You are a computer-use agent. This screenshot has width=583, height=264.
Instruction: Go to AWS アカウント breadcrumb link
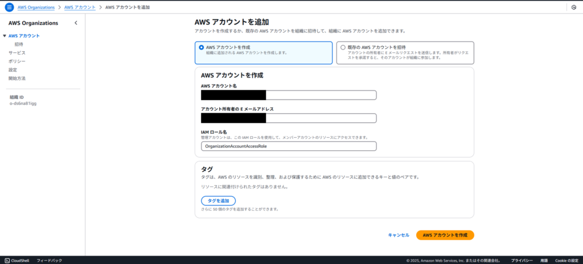click(x=80, y=7)
